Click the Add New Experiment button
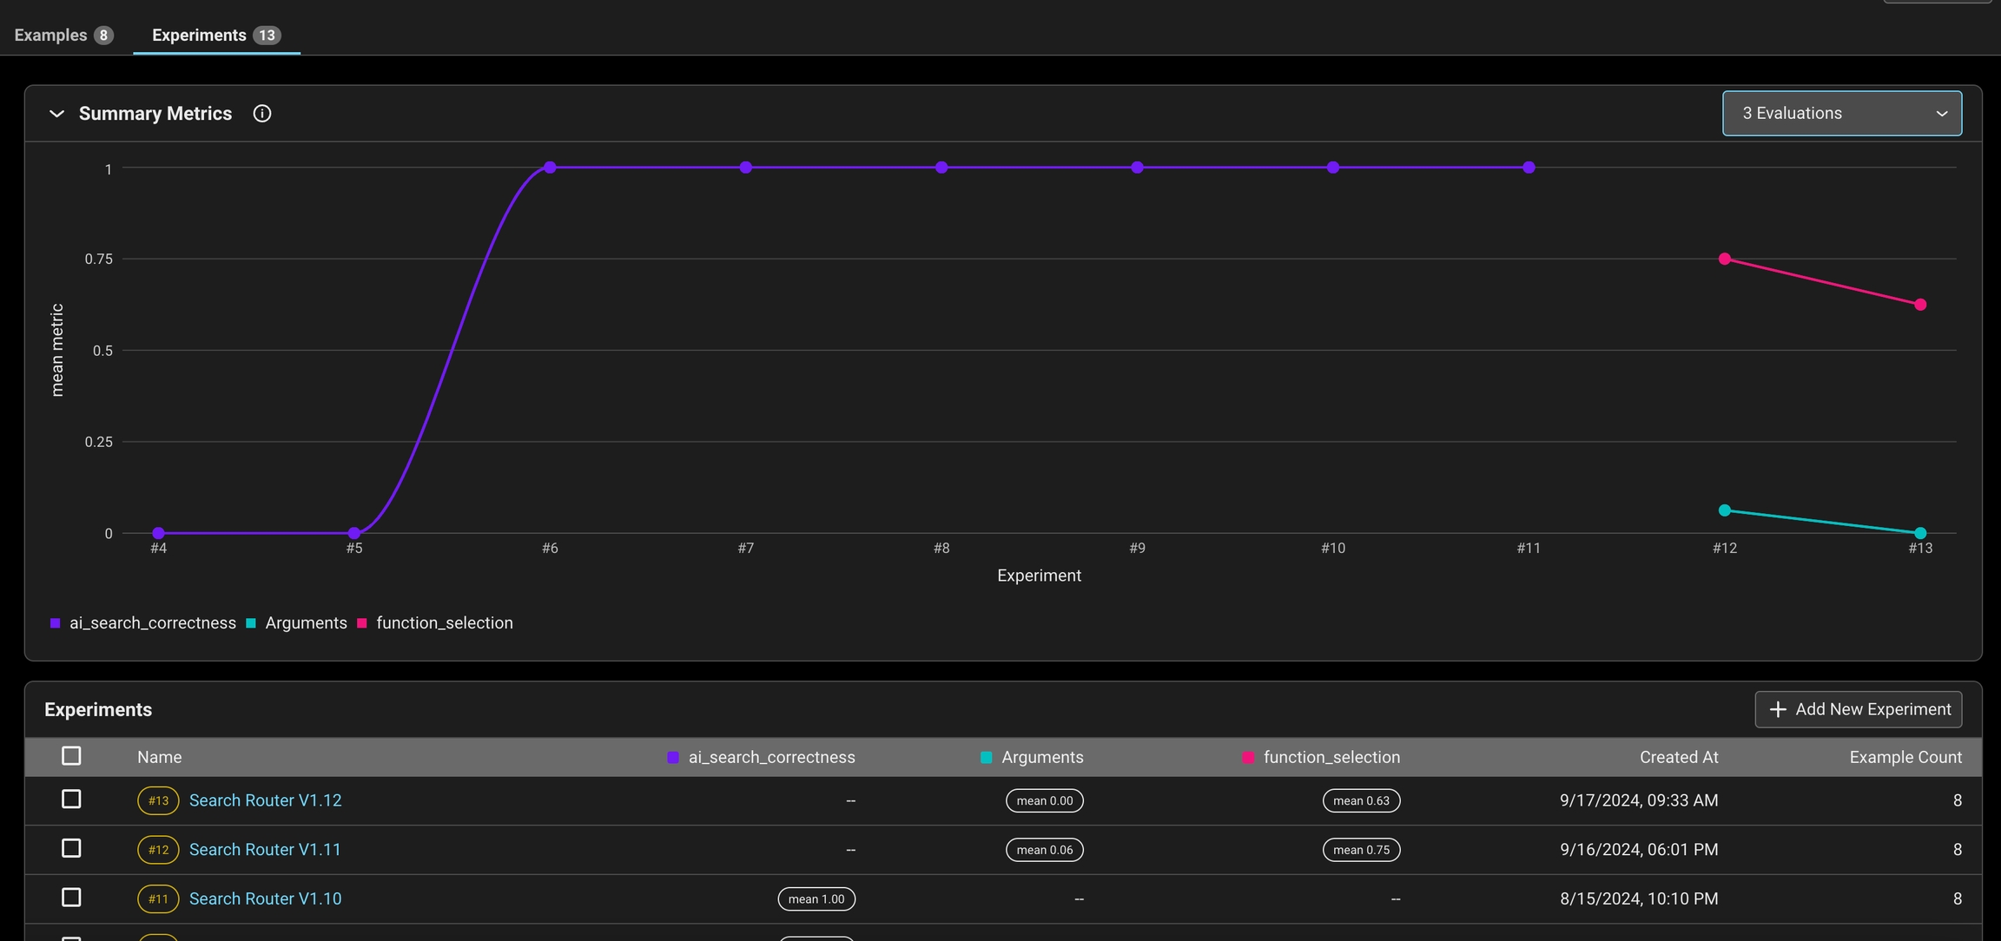This screenshot has height=941, width=2001. [1858, 709]
